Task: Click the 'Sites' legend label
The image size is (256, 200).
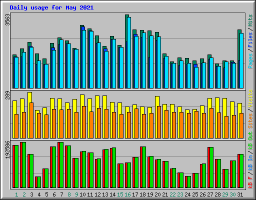Action: pos(250,120)
